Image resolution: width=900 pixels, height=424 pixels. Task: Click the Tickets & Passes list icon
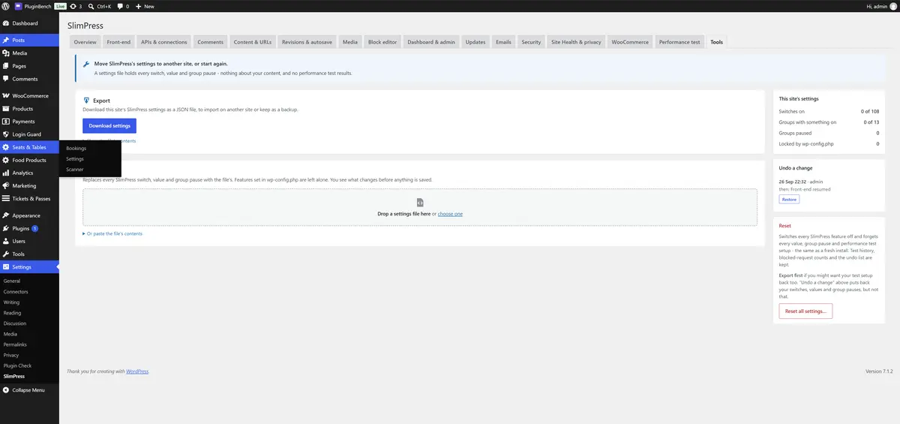tap(6, 198)
